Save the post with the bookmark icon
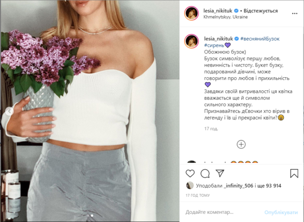The width and height of the screenshot is (304, 222). point(294,174)
